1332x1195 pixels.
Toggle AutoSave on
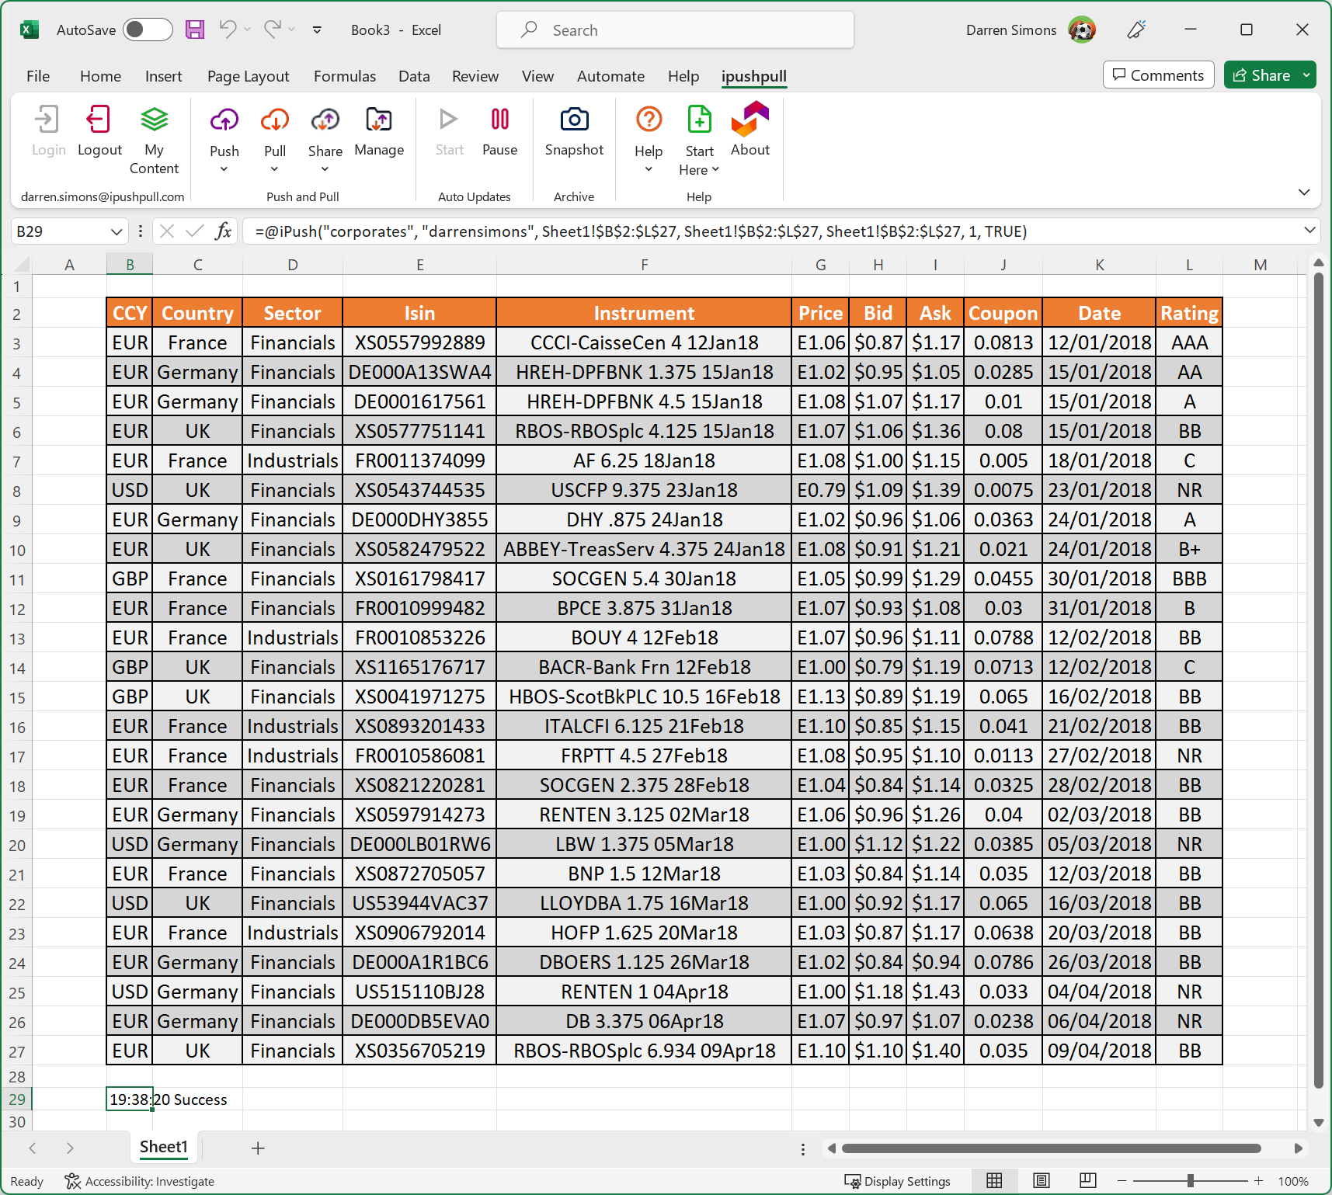148,30
